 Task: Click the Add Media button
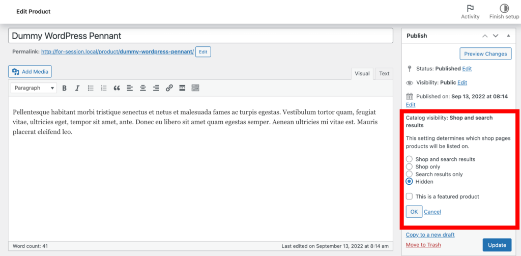click(x=30, y=71)
